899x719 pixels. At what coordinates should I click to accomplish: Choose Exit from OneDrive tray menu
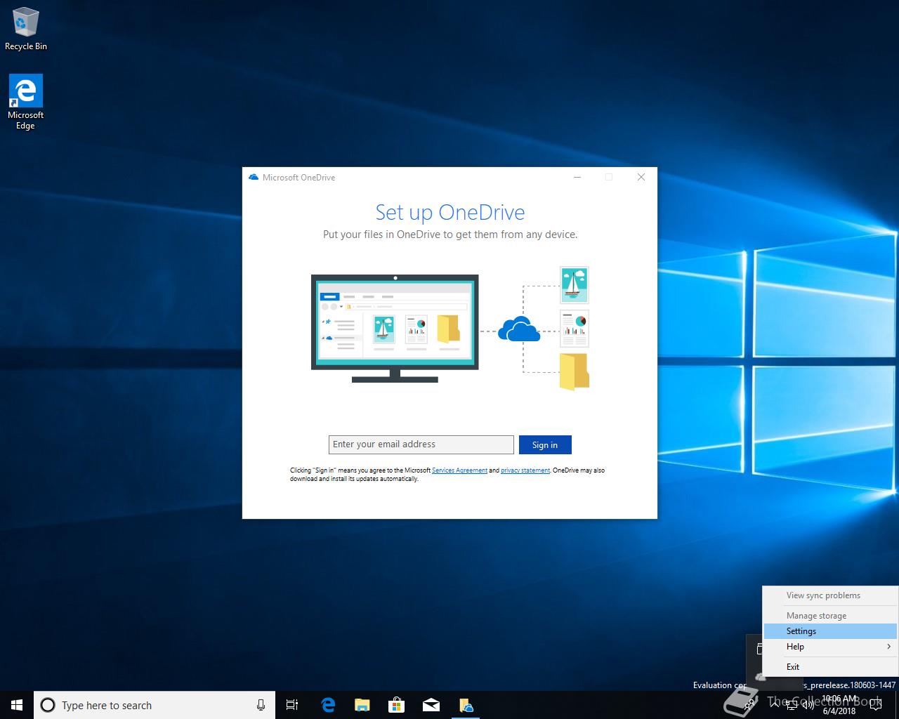tap(830, 667)
